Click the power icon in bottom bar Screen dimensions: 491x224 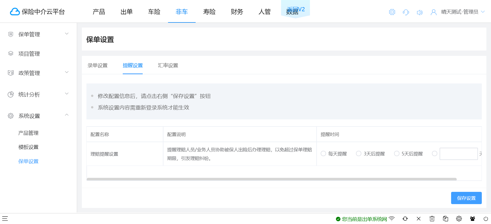486,219
